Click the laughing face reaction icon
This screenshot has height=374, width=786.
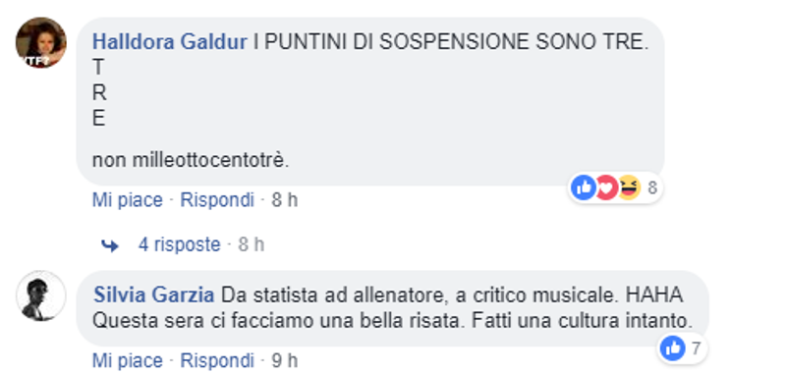(629, 187)
